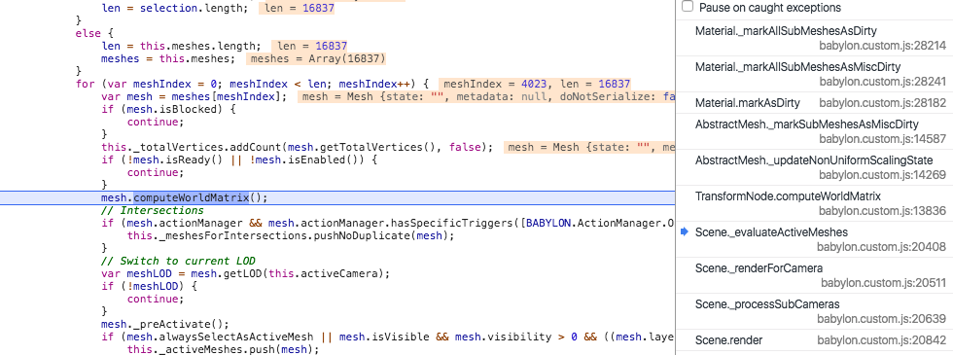Select Scene._renderForCamera stack frame
Viewport: 953px width, 355px height.
click(815, 275)
